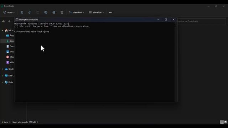Click the Rename icon in Explorer toolbar
Viewport: 228px width, 128px height.
(46, 12)
